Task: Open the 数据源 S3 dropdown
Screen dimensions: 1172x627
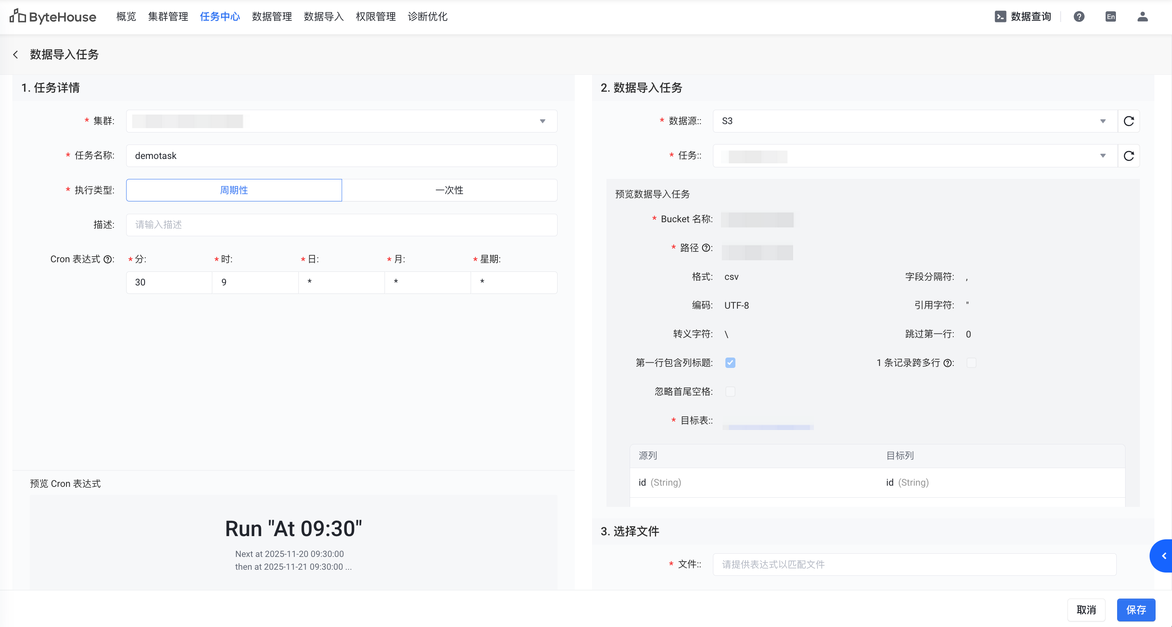Action: click(x=914, y=121)
